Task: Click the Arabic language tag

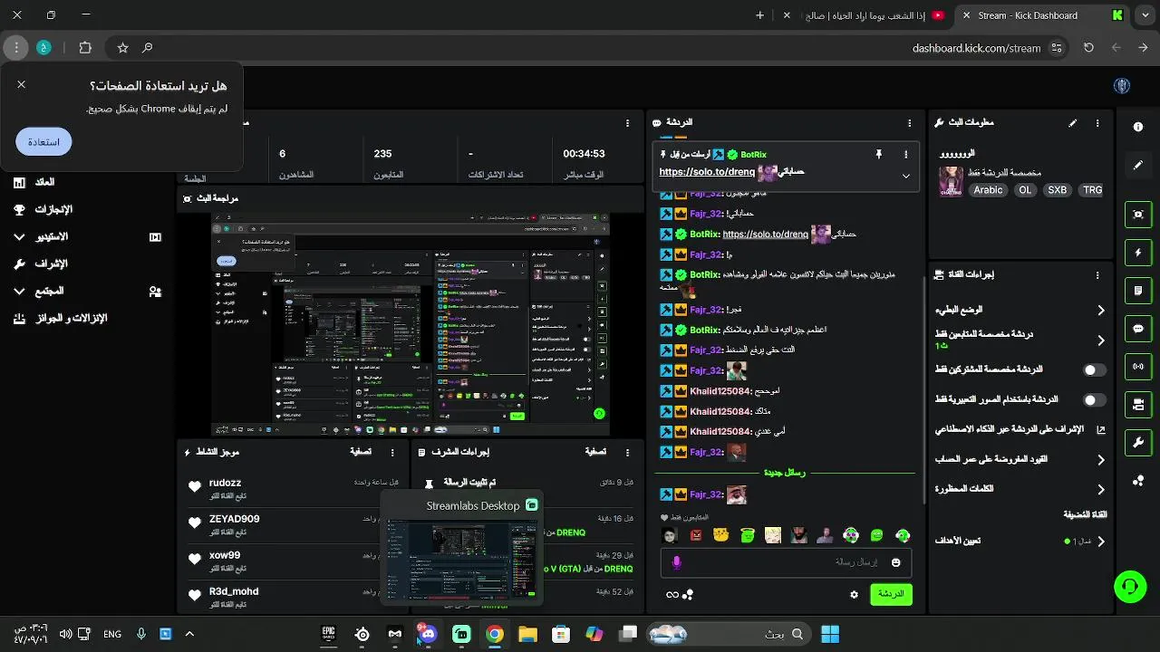Action: click(988, 190)
